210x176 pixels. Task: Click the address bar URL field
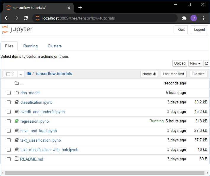[x=105, y=18]
